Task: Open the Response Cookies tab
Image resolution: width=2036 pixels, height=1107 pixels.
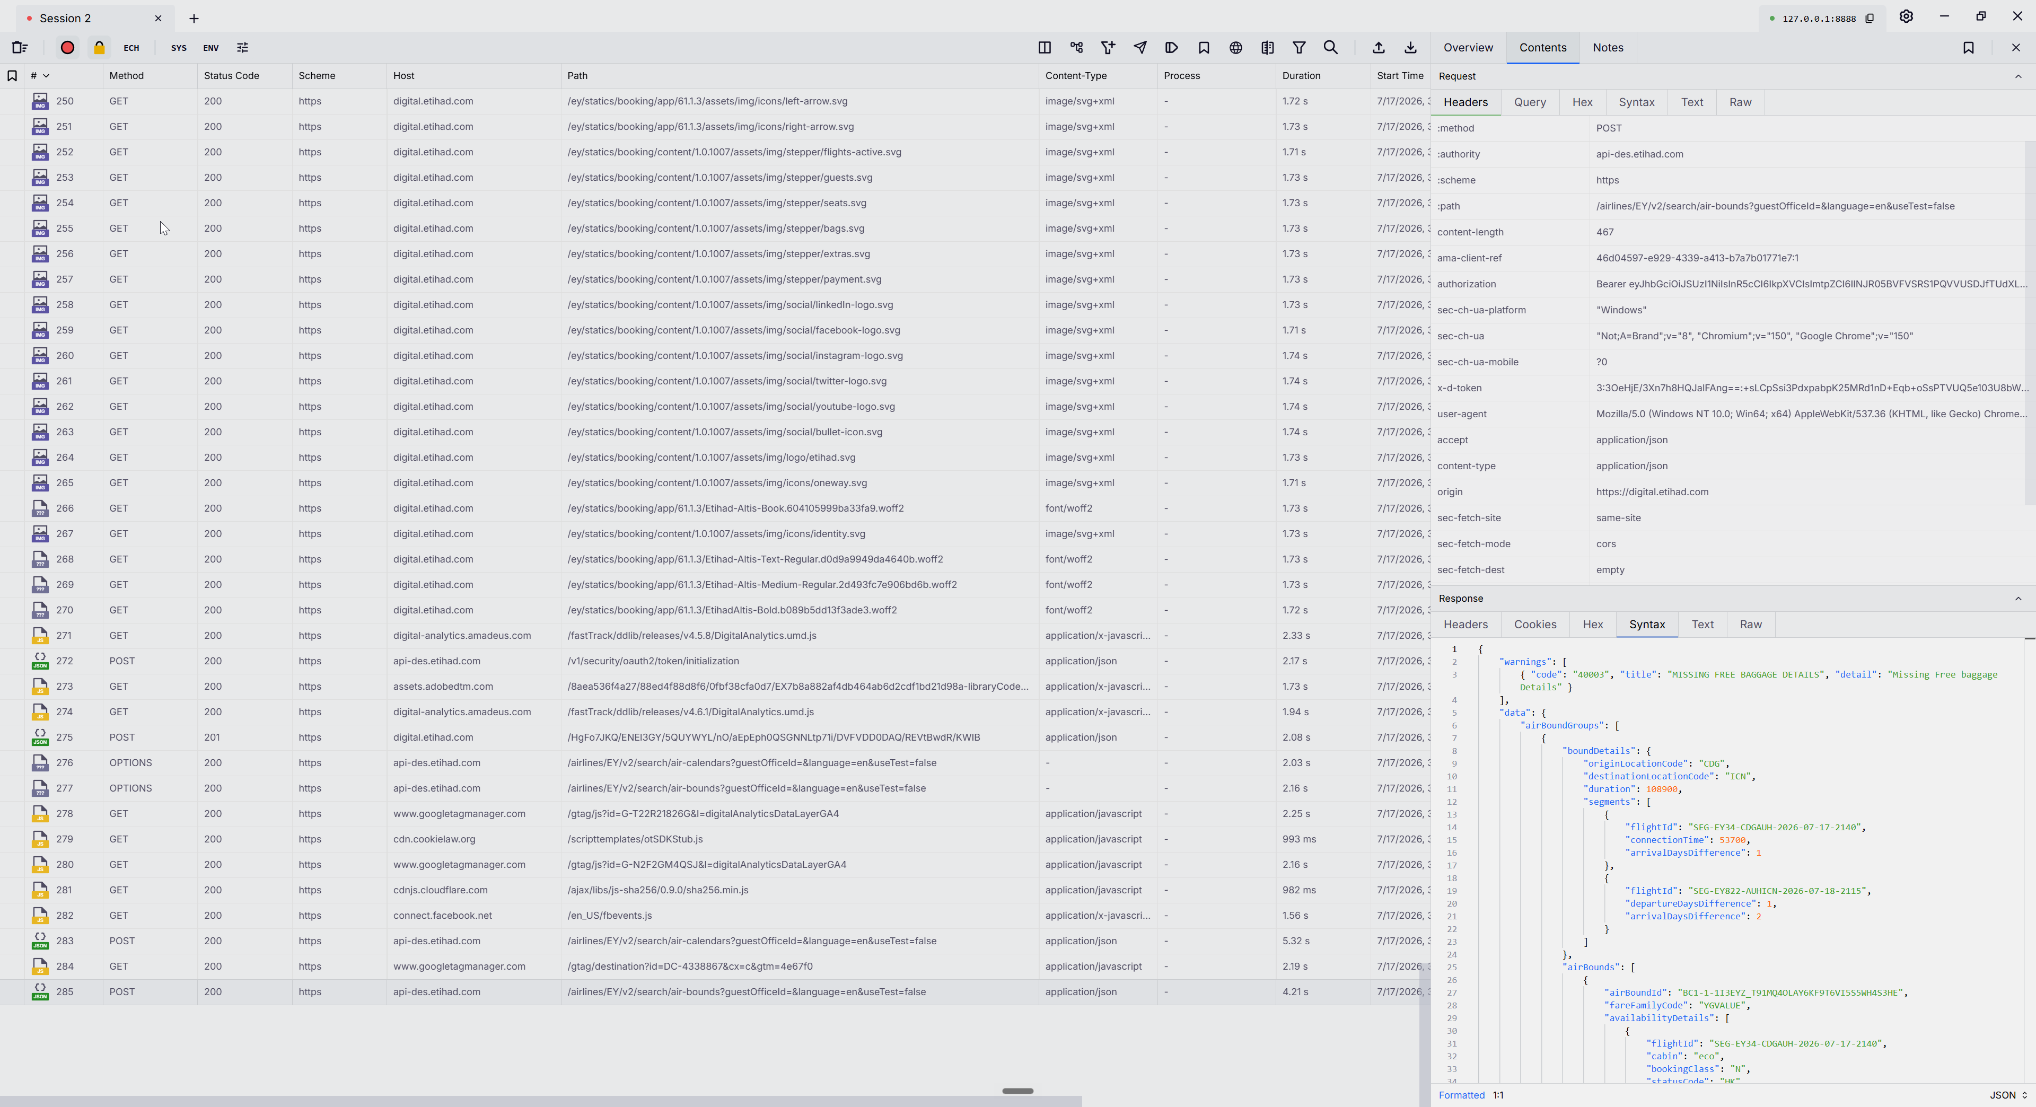Action: tap(1535, 624)
